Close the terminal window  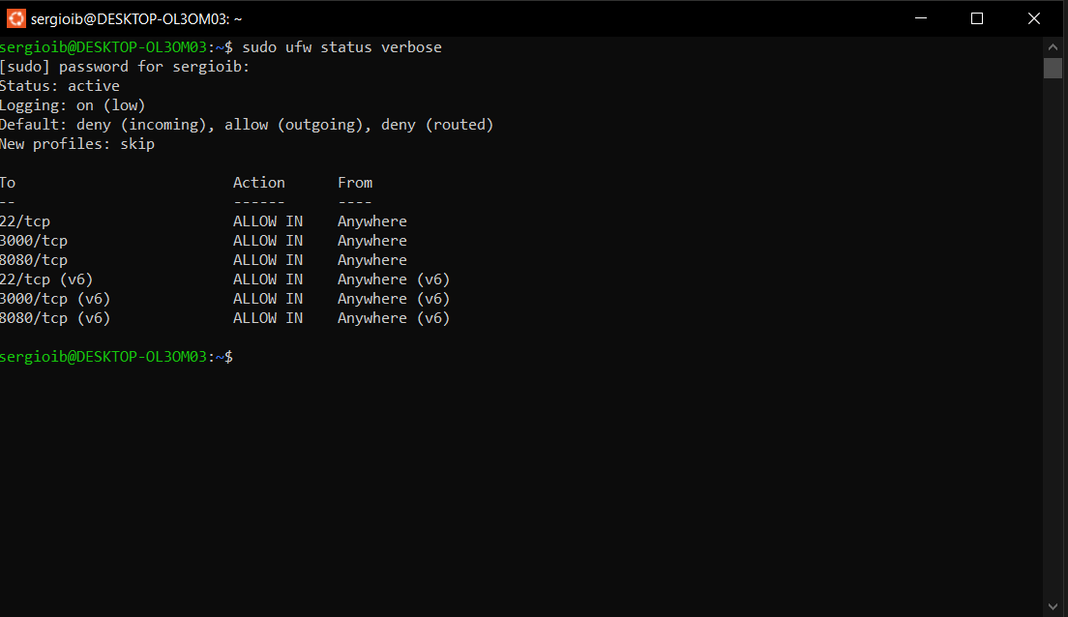tap(1034, 18)
